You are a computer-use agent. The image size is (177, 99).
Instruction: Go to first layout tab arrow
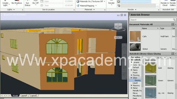pyautogui.click(x=2, y=95)
